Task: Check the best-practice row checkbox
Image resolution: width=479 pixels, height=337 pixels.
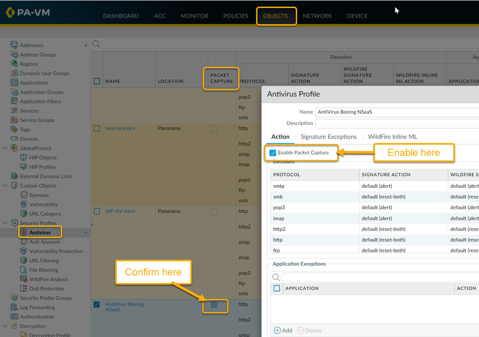Action: click(x=96, y=129)
